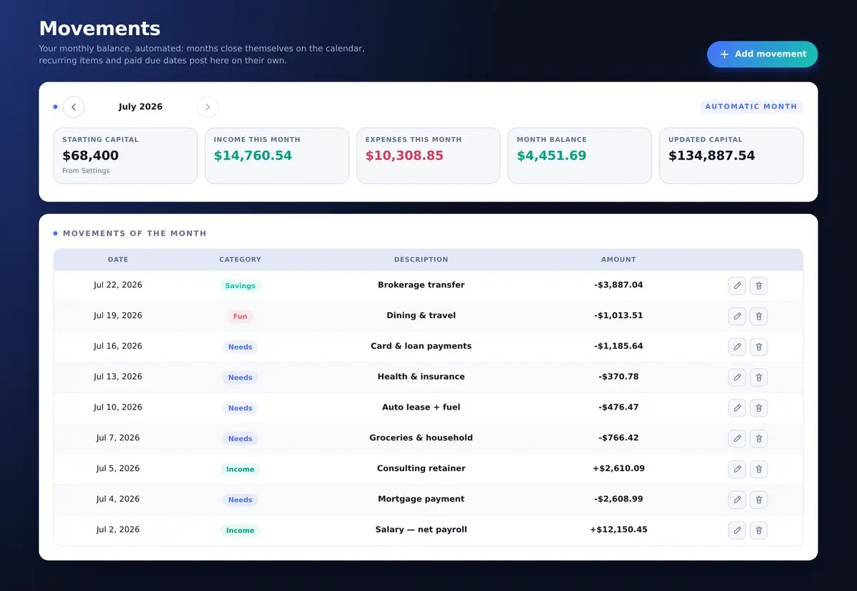The image size is (857, 591).
Task: Click the Date column header
Action: tap(118, 260)
